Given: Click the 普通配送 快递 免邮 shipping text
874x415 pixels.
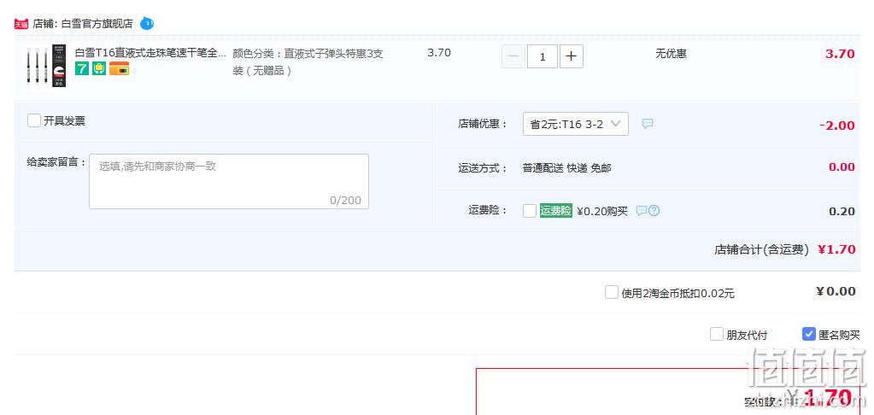Looking at the screenshot, I should 567,167.
